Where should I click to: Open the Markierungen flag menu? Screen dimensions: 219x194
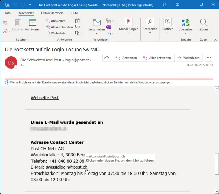[x=129, y=26]
